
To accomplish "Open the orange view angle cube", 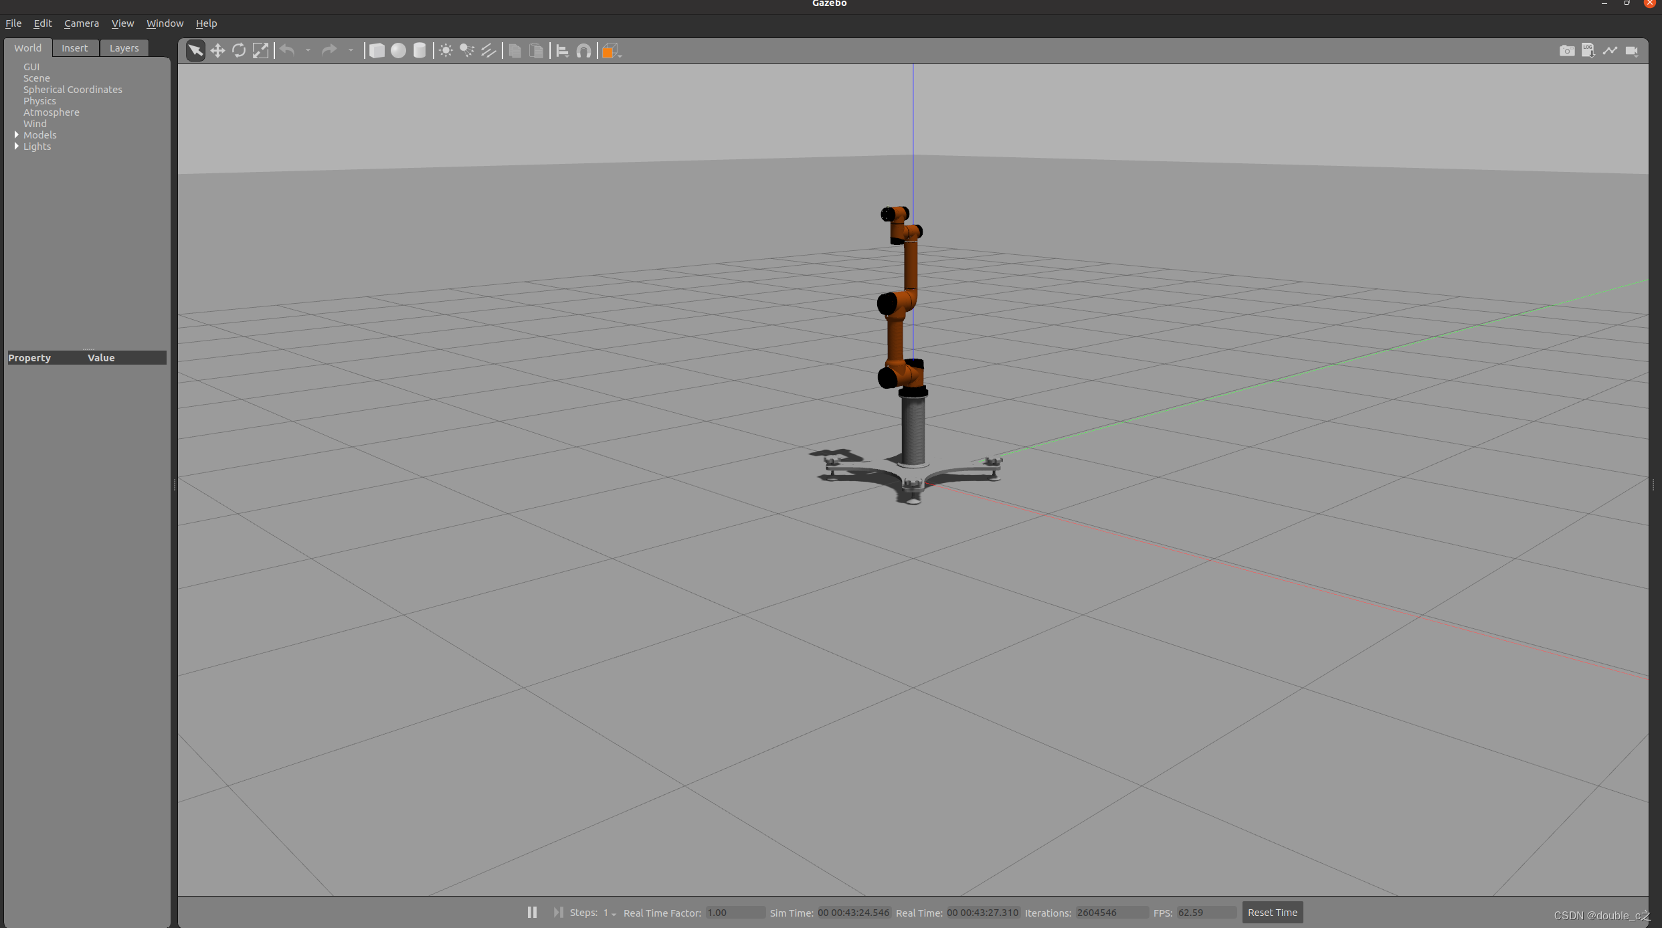I will pos(611,51).
